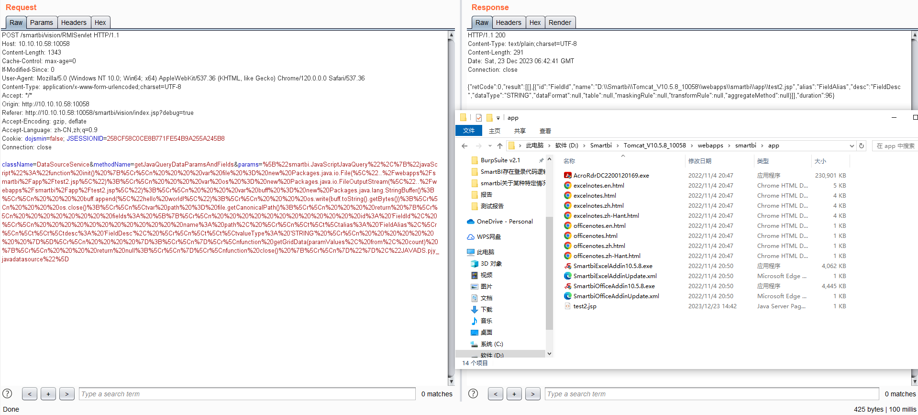The height and width of the screenshot is (415, 918).
Task: Expand the Explorer address bar history dropdown
Action: tap(852, 146)
